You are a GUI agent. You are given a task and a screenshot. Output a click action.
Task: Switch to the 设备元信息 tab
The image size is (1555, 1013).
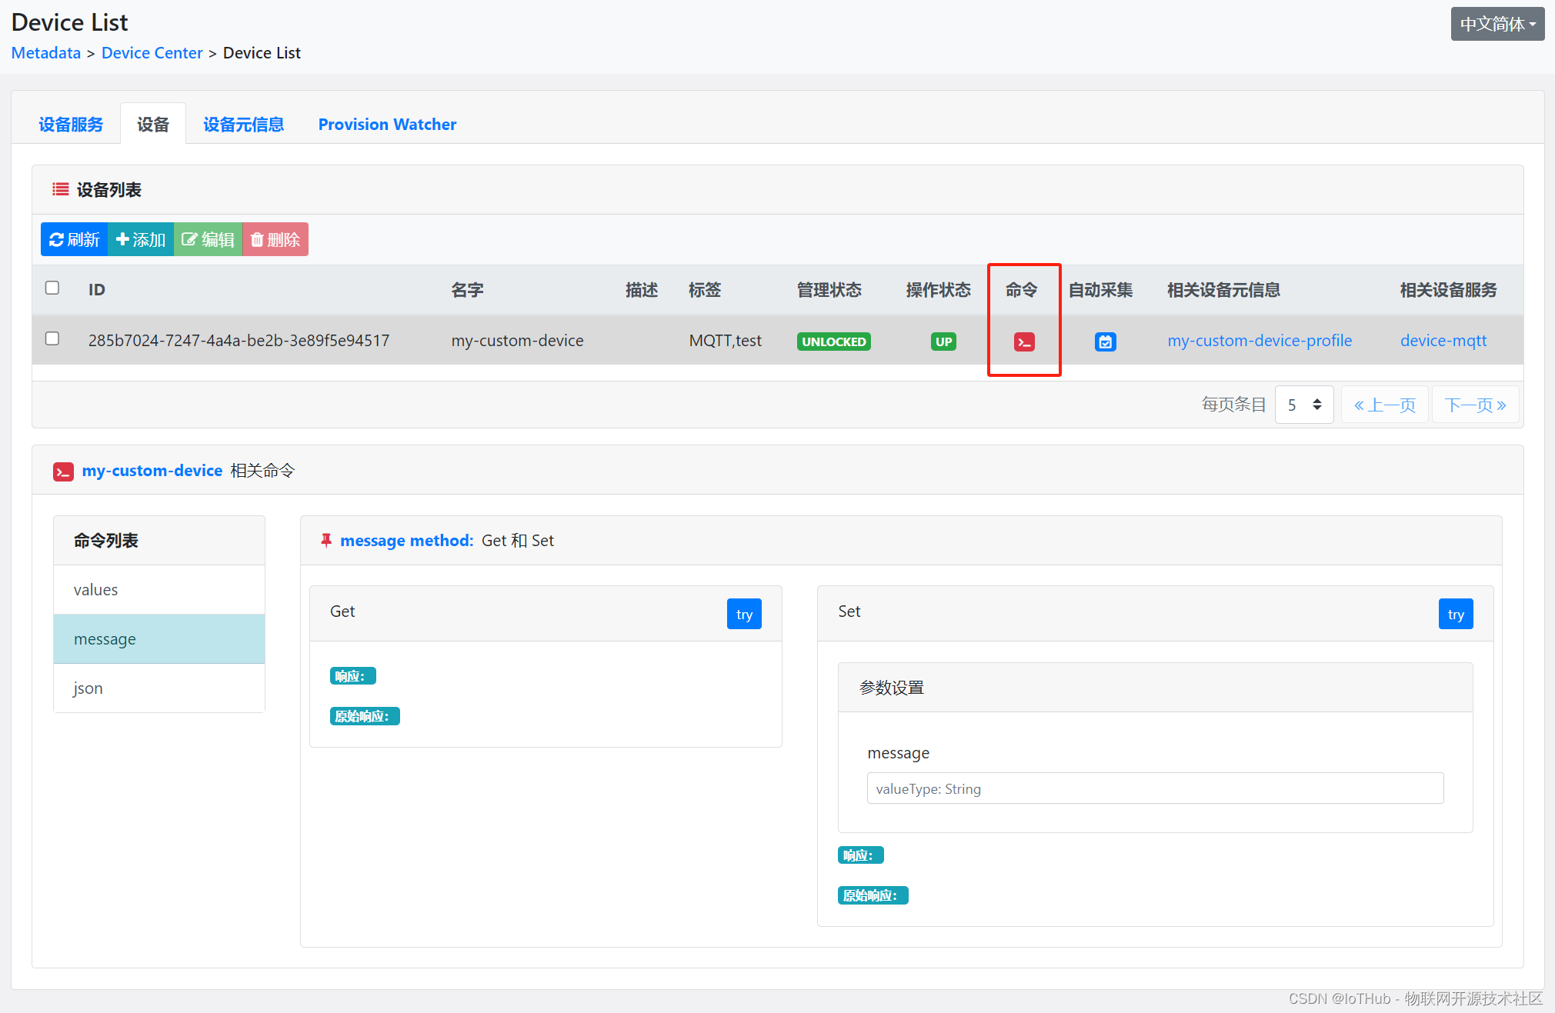click(243, 124)
